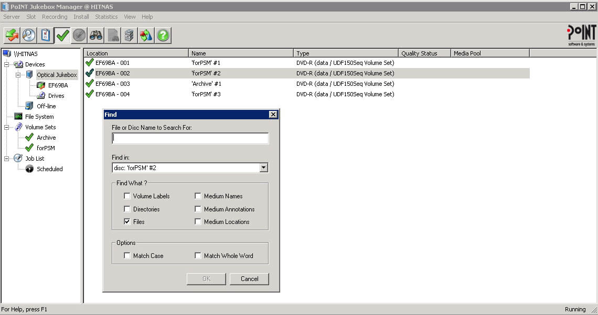The width and height of the screenshot is (598, 315).
Task: Click the Drives icon in tree
Action: (41, 95)
